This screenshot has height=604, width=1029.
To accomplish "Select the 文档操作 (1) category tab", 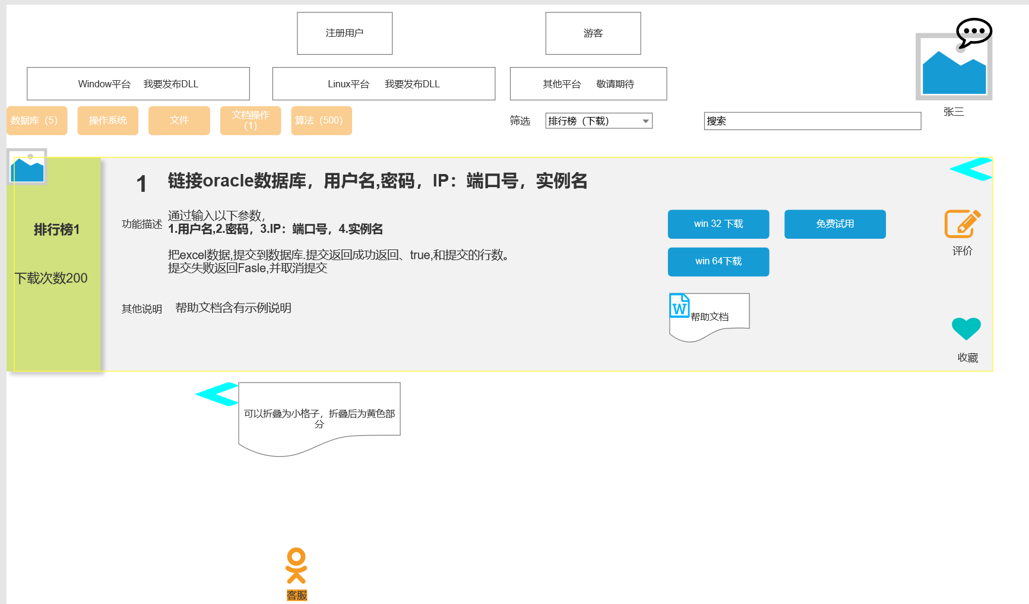I will point(250,121).
